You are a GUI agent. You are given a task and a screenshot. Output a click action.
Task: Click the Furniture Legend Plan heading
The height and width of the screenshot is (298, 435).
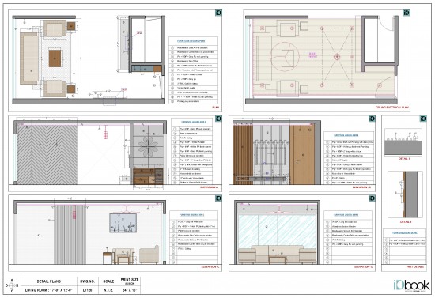[191, 41]
